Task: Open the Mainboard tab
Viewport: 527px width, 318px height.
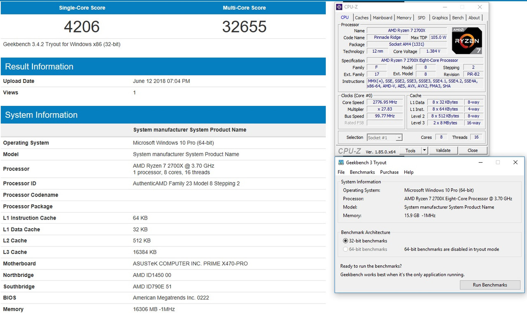Action: tap(382, 18)
